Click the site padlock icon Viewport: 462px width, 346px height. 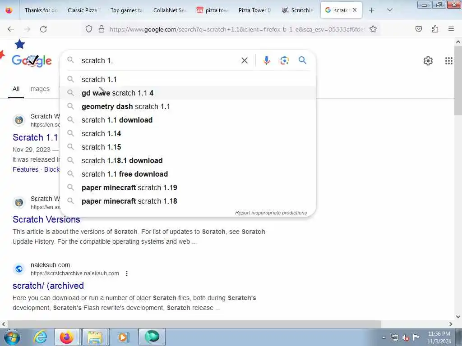102,29
